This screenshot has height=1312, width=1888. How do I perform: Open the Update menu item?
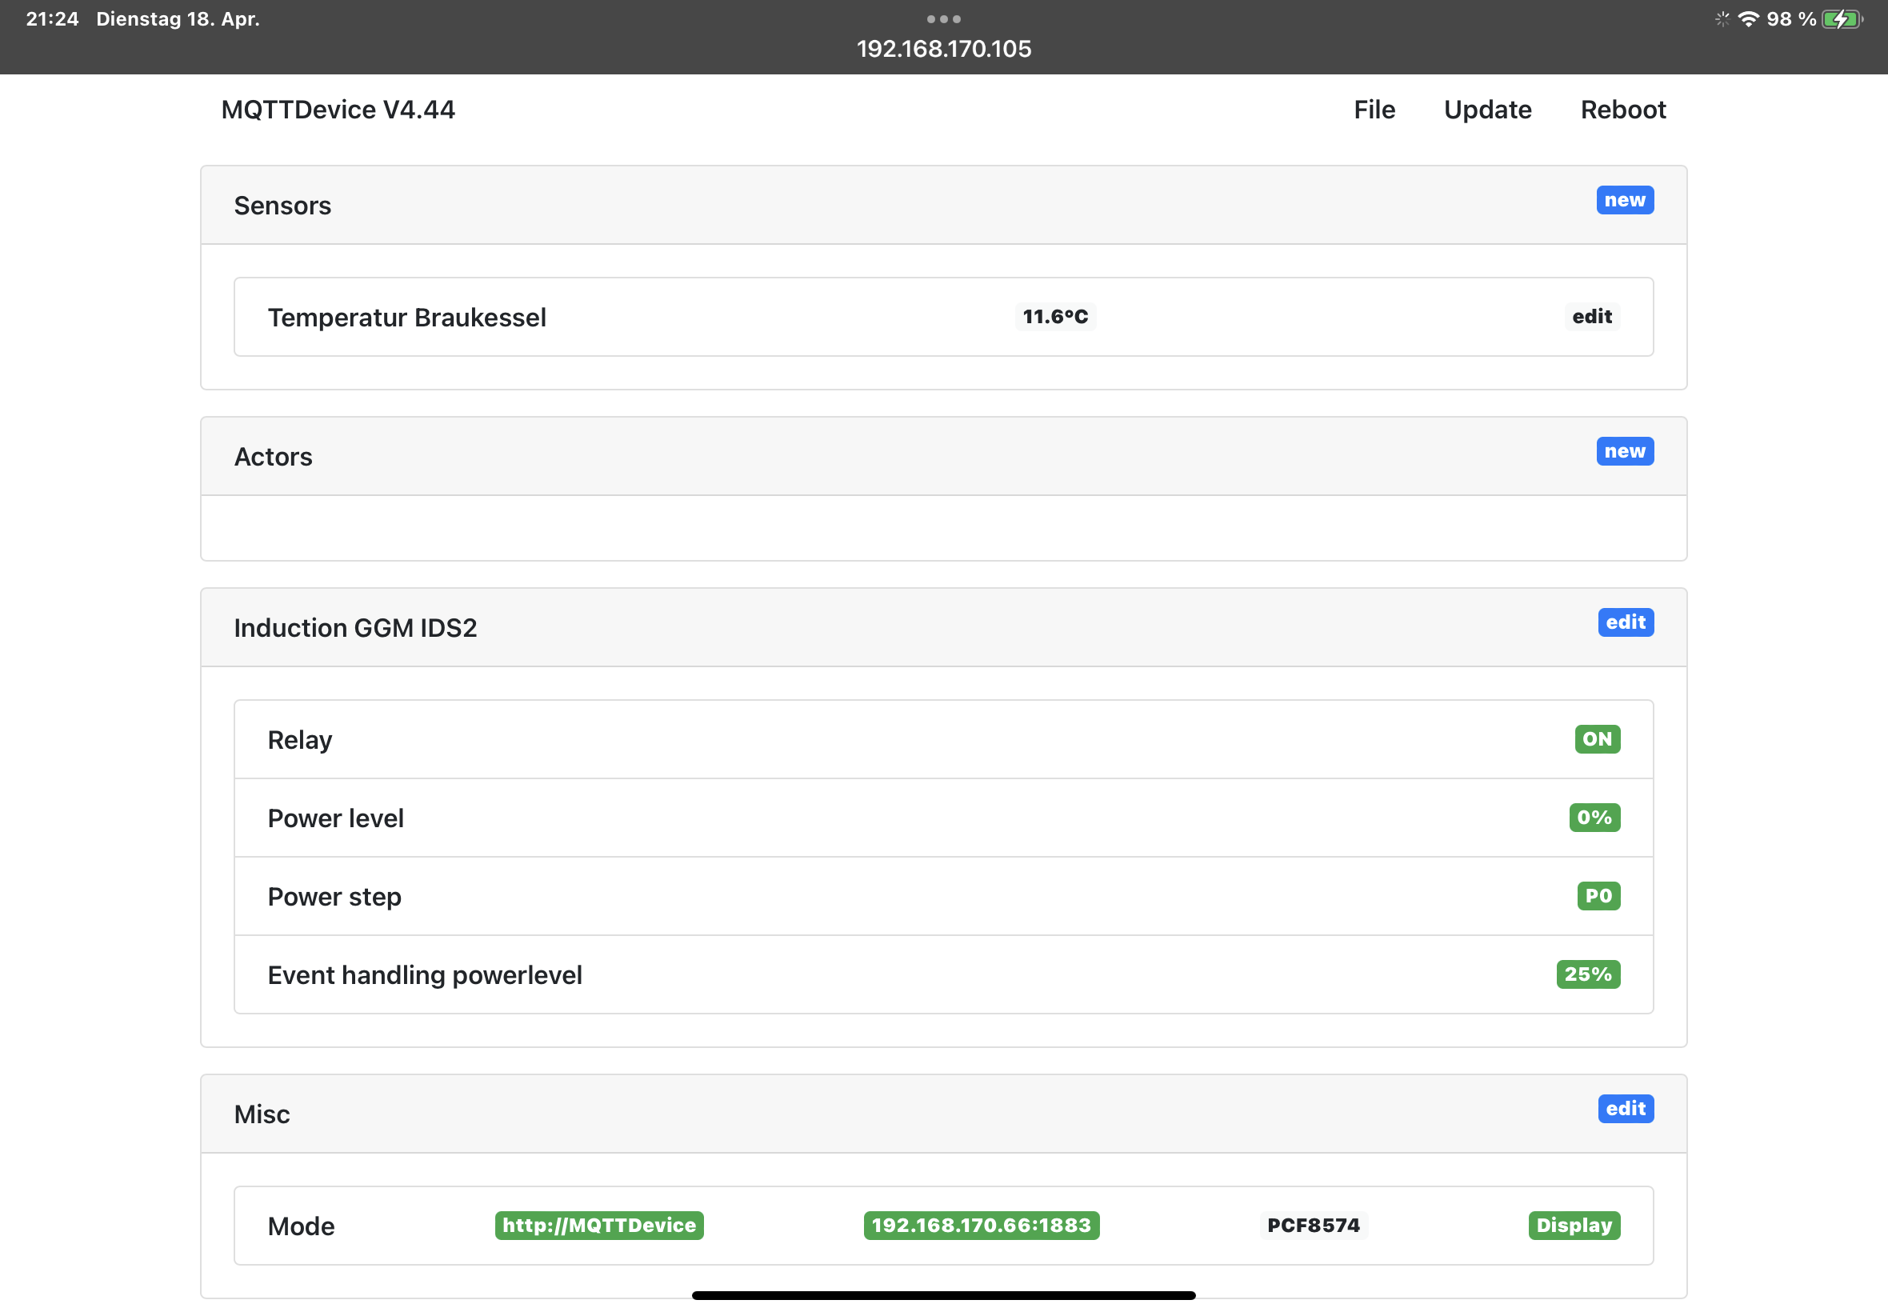[x=1487, y=110]
